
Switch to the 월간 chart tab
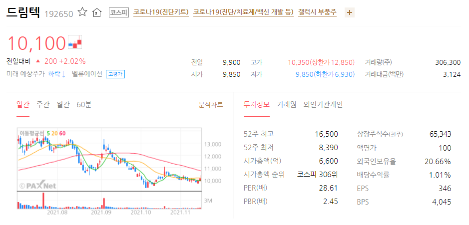63,105
